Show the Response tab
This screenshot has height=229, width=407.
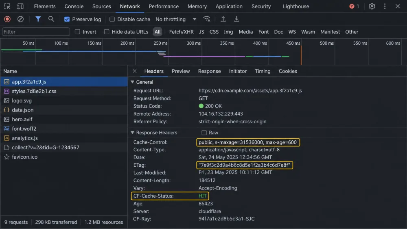click(x=210, y=71)
